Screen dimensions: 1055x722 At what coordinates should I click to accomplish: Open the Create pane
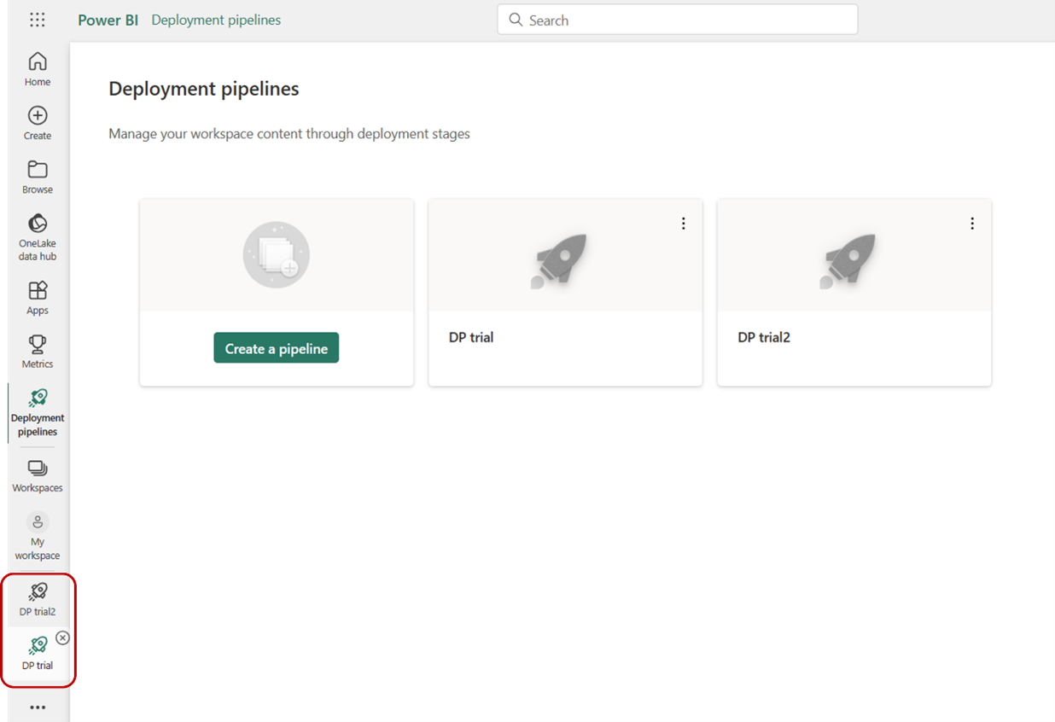[37, 122]
